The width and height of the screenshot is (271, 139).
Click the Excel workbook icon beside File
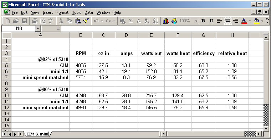6,12
